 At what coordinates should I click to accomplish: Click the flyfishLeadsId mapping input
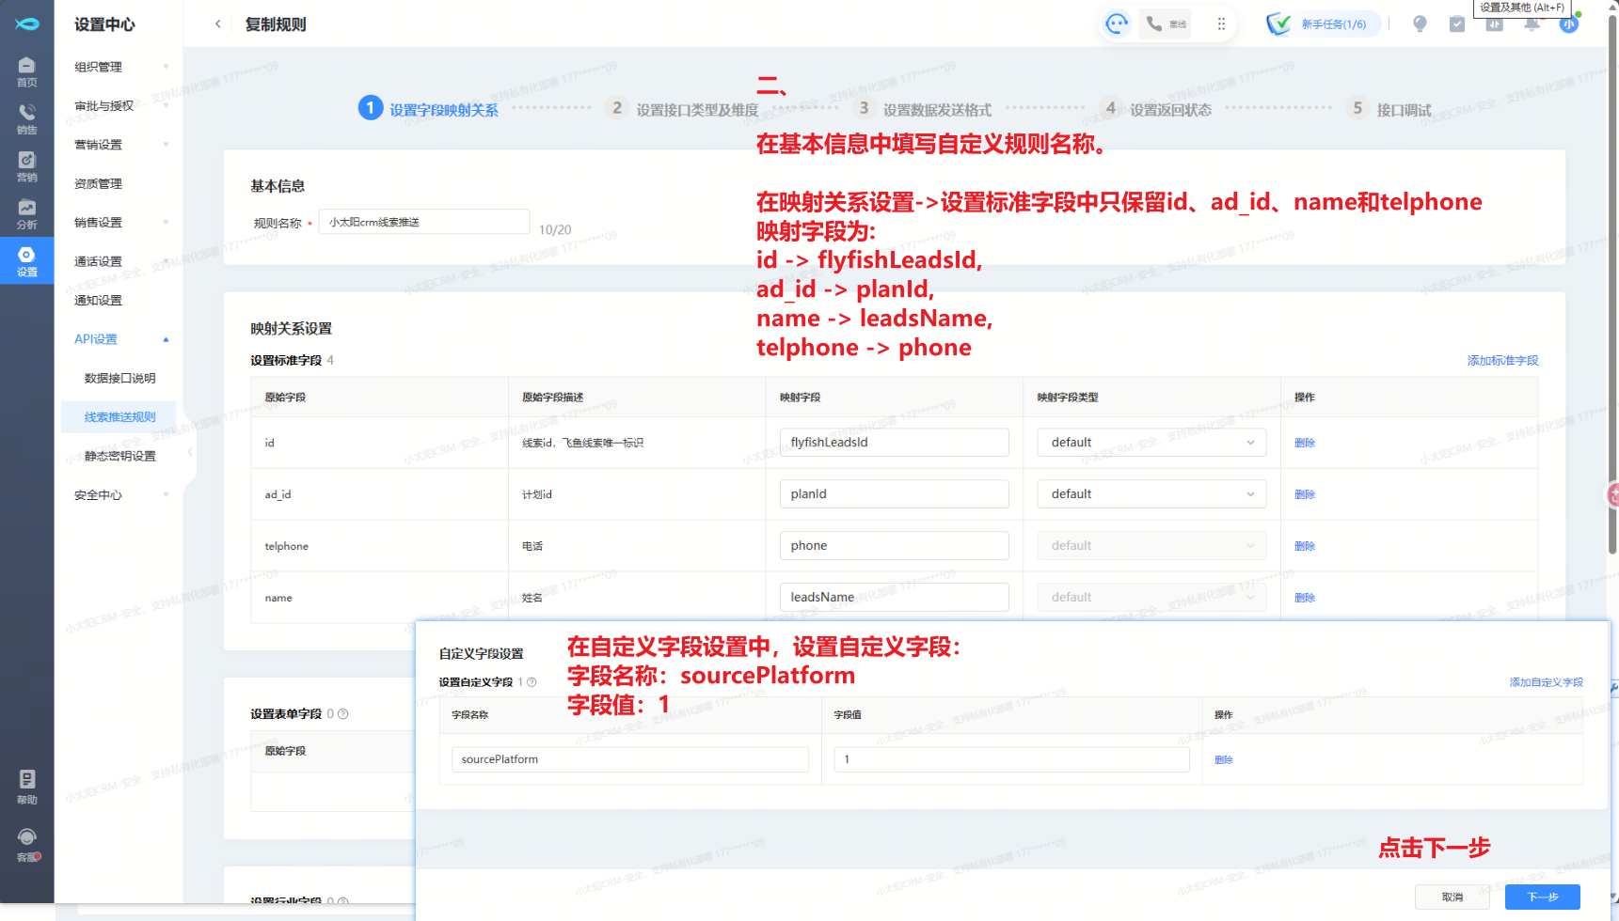coord(894,443)
